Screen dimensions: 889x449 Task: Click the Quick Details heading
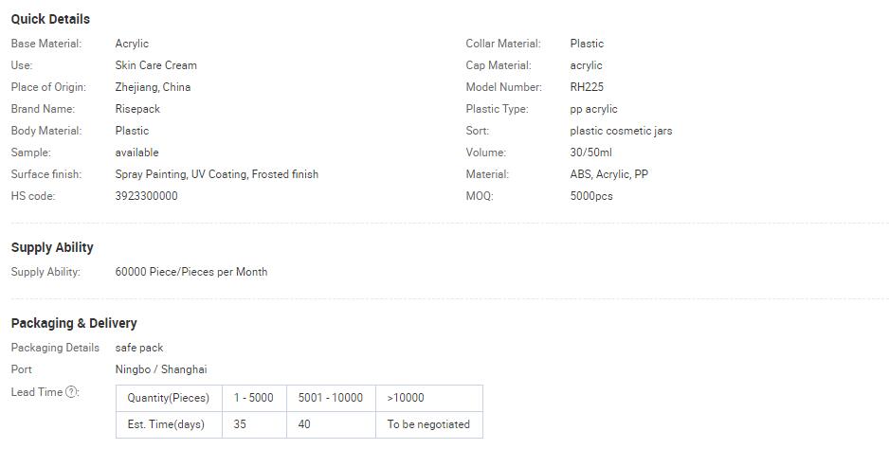(x=50, y=19)
